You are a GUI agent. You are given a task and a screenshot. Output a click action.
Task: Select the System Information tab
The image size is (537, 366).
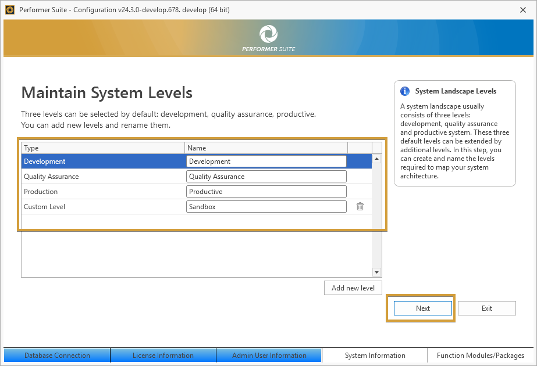tap(375, 355)
